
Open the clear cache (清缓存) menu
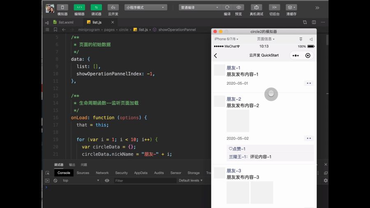coord(291,7)
